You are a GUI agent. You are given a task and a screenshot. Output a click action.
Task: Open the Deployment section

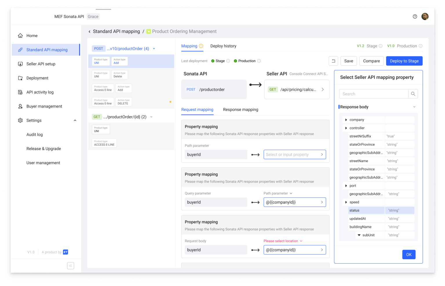tap(37, 78)
